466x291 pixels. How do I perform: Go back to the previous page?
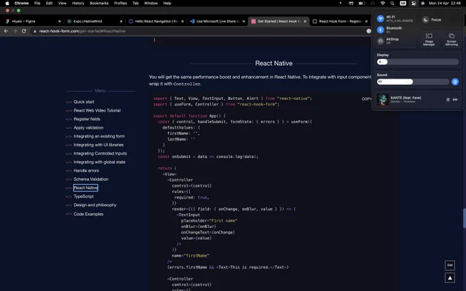(6, 31)
